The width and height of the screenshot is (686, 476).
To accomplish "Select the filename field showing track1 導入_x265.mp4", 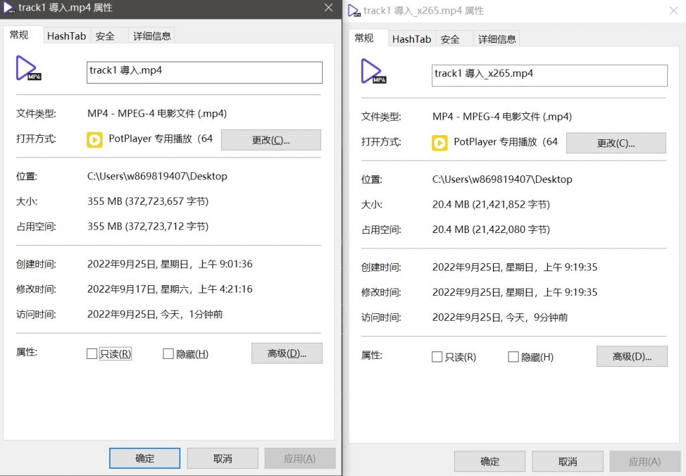I will coord(549,75).
